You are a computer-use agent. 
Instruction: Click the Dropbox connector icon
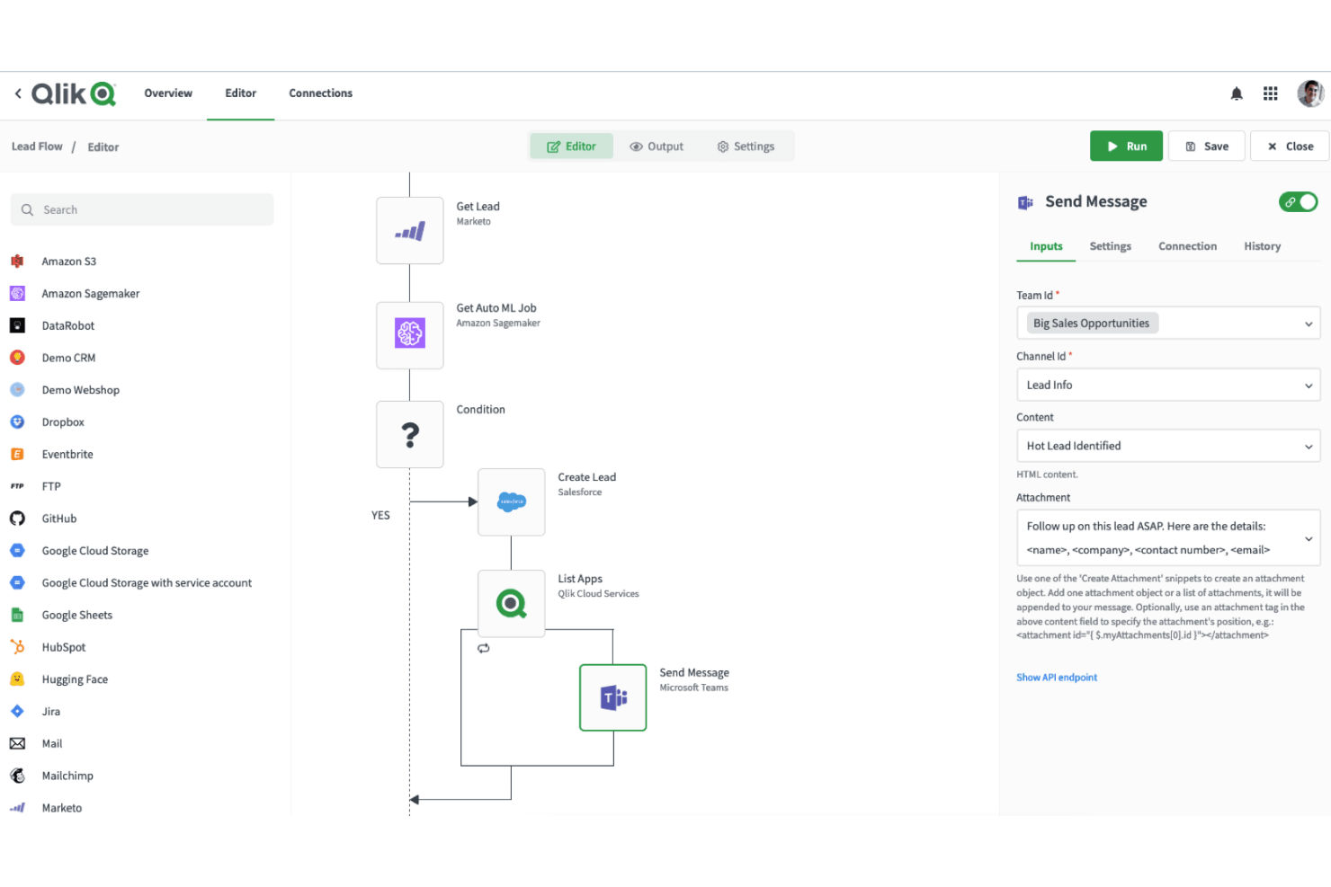(17, 421)
